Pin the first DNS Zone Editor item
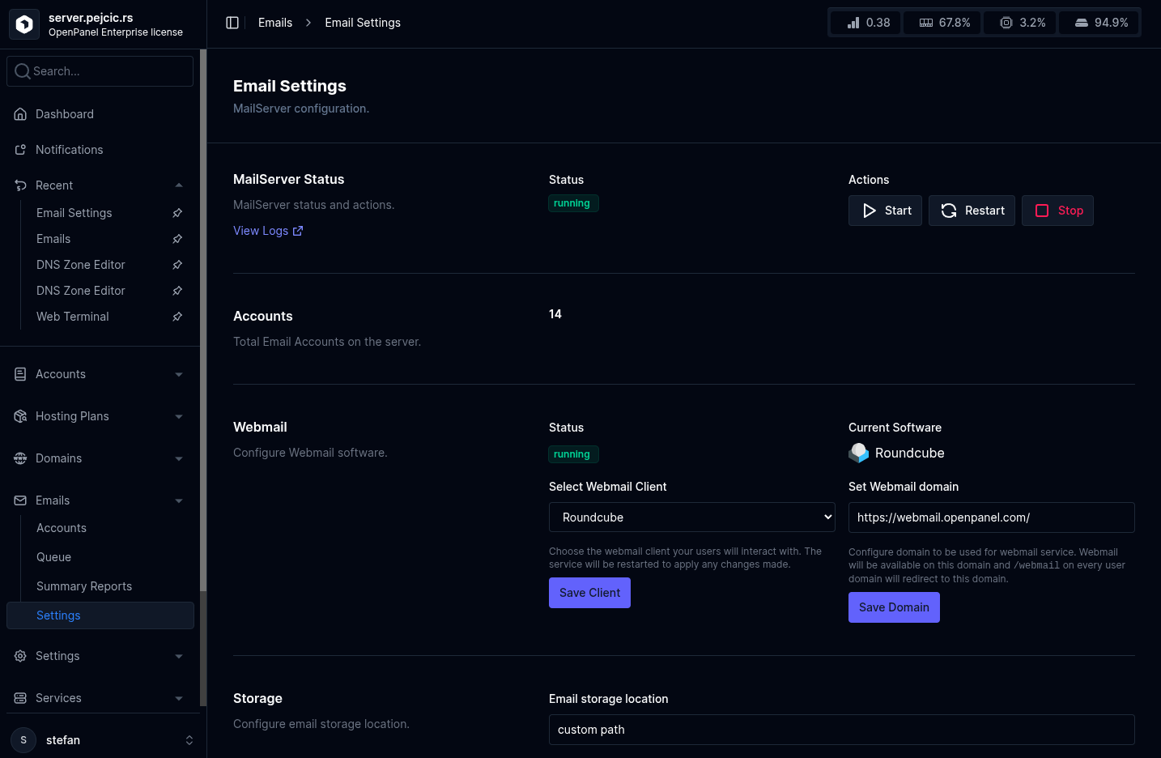The height and width of the screenshot is (758, 1161). (x=177, y=265)
